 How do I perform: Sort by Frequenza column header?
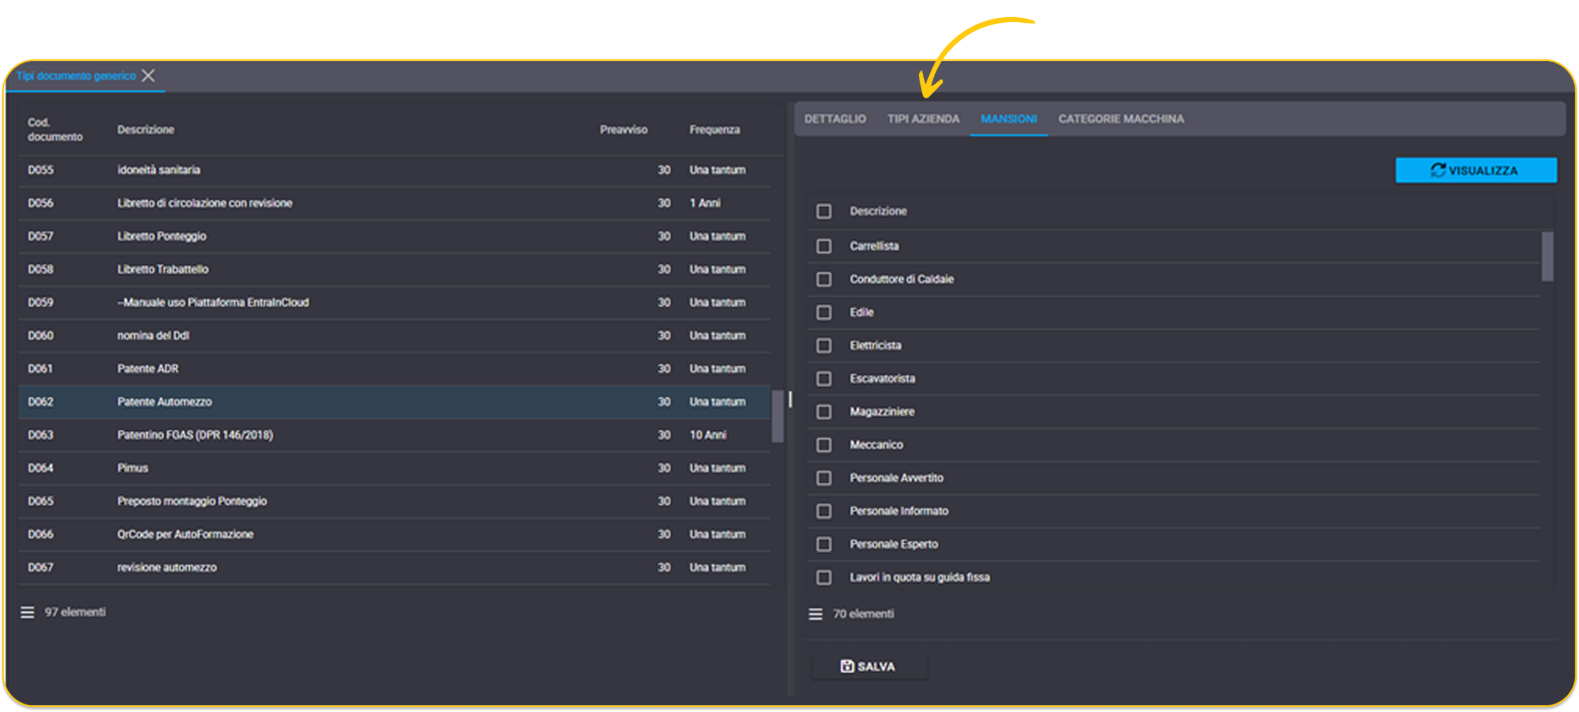coord(714,129)
